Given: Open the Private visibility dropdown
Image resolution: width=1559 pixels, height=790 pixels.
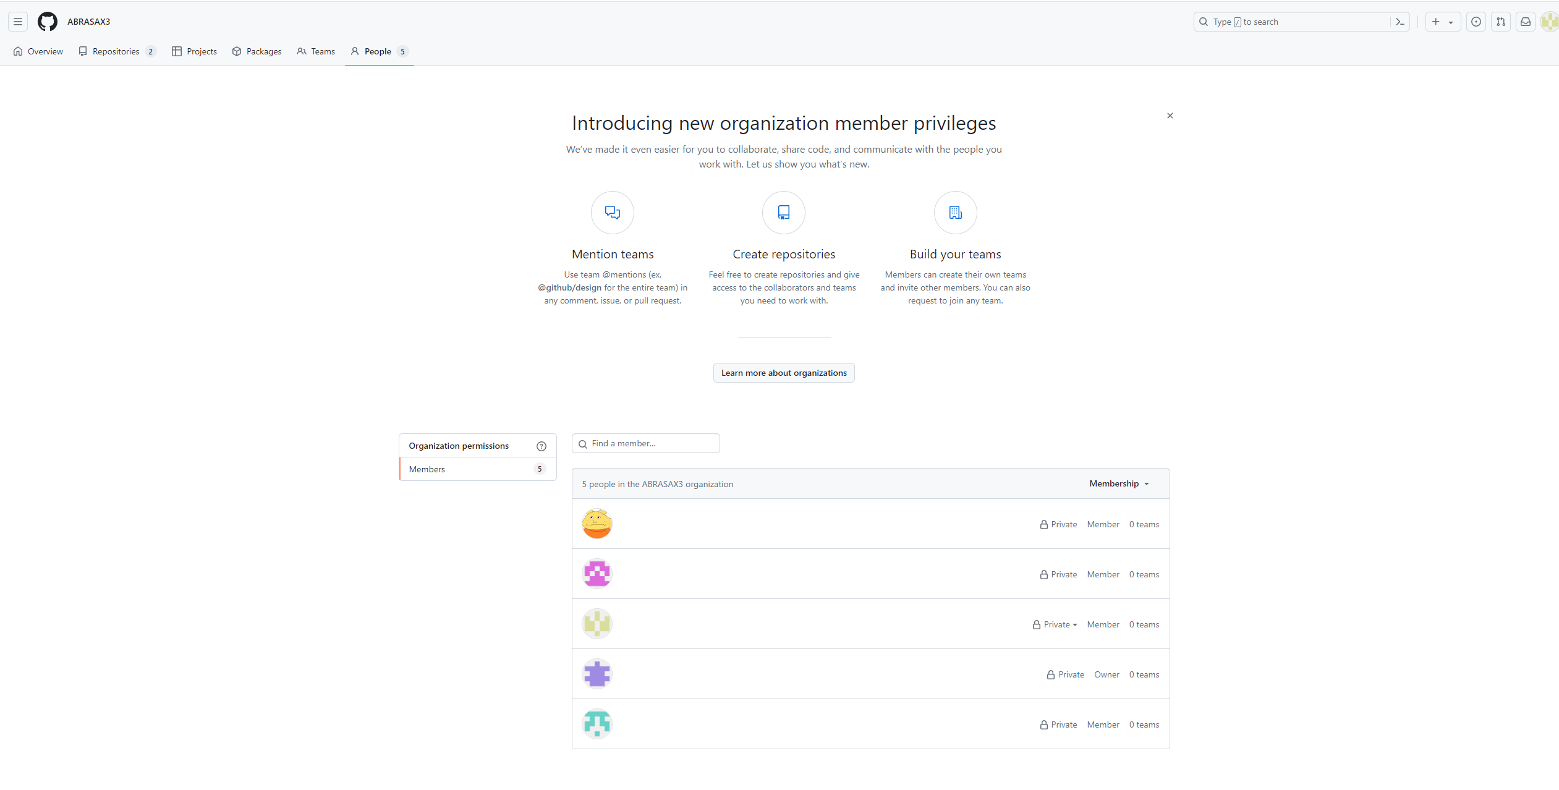Looking at the screenshot, I should coord(1055,624).
